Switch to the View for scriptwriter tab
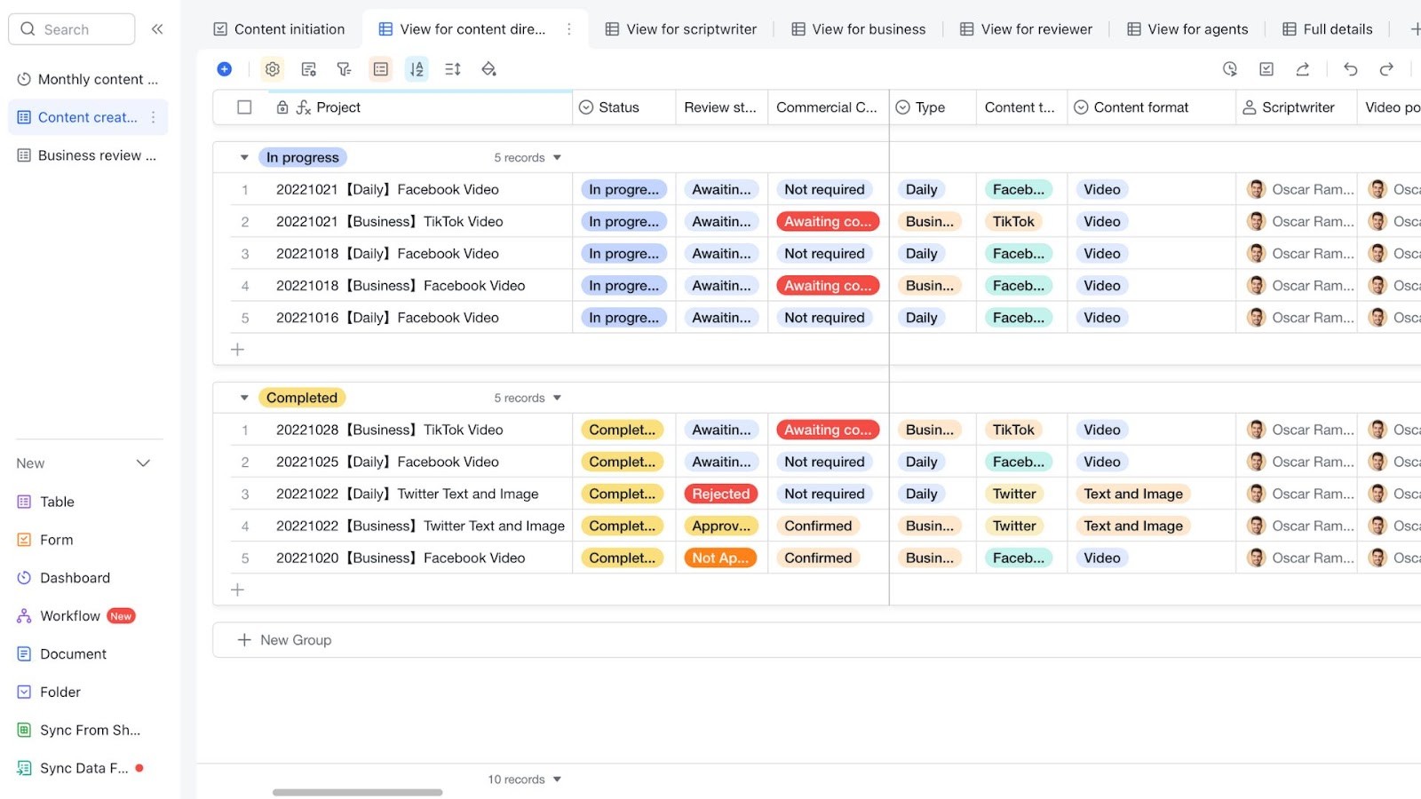1421x799 pixels. [x=691, y=28]
